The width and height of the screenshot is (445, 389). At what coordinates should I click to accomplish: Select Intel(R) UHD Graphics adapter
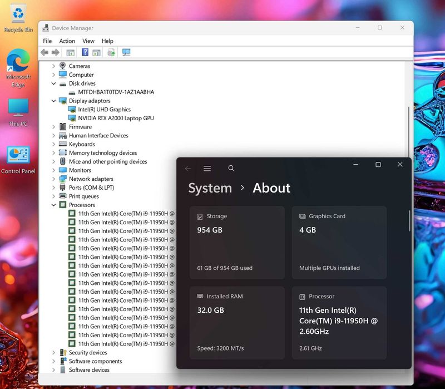[105, 109]
